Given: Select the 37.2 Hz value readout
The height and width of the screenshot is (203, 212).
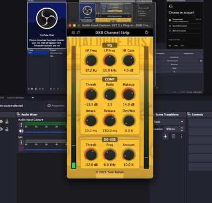Looking at the screenshot, I should [91, 70].
